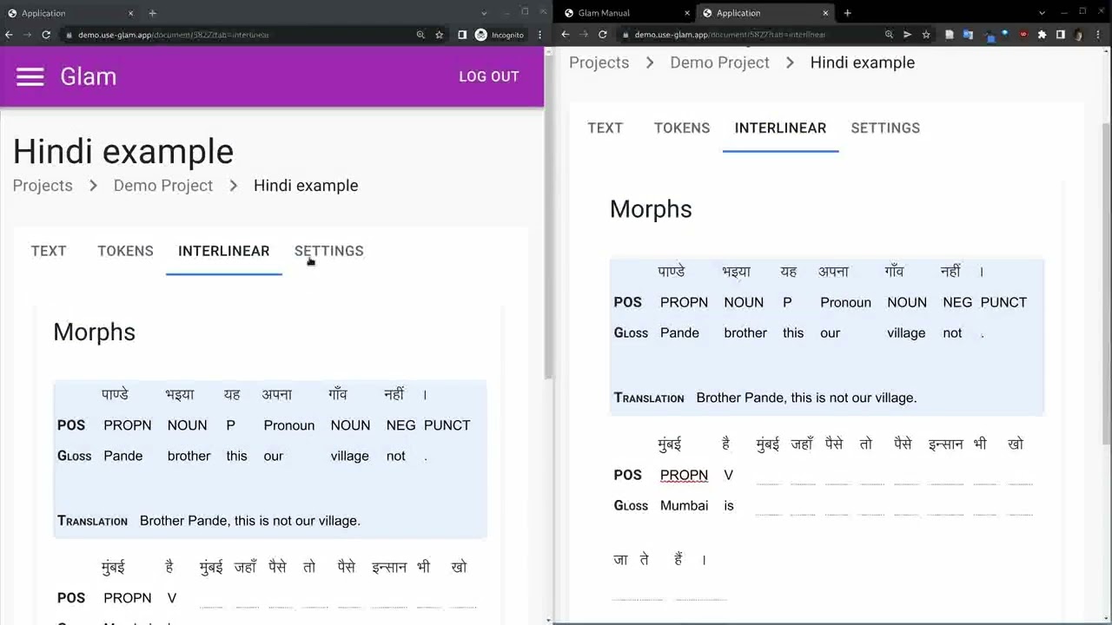Screen dimensions: 1112x625
Task: Open Demo Project breadcrumb in left window
Action: click(163, 186)
